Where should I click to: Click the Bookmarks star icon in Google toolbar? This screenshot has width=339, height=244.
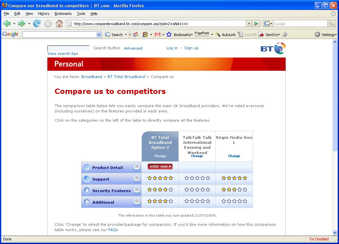[x=169, y=34]
